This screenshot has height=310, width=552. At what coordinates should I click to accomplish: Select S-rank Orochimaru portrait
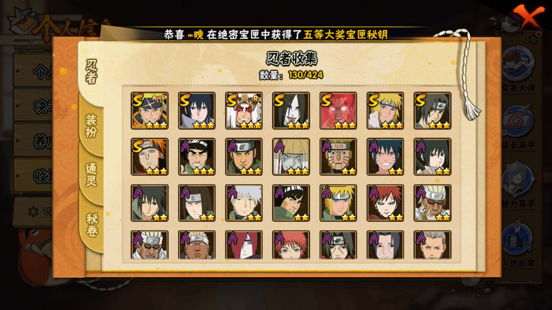coord(291,111)
